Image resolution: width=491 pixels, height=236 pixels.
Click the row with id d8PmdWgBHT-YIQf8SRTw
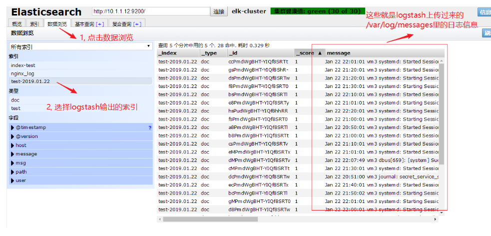coord(298,209)
